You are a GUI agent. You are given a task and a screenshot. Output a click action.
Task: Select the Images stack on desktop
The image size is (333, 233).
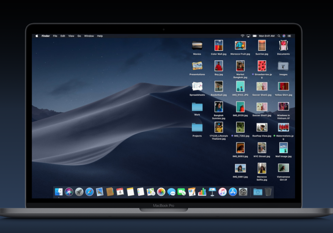click(x=283, y=66)
